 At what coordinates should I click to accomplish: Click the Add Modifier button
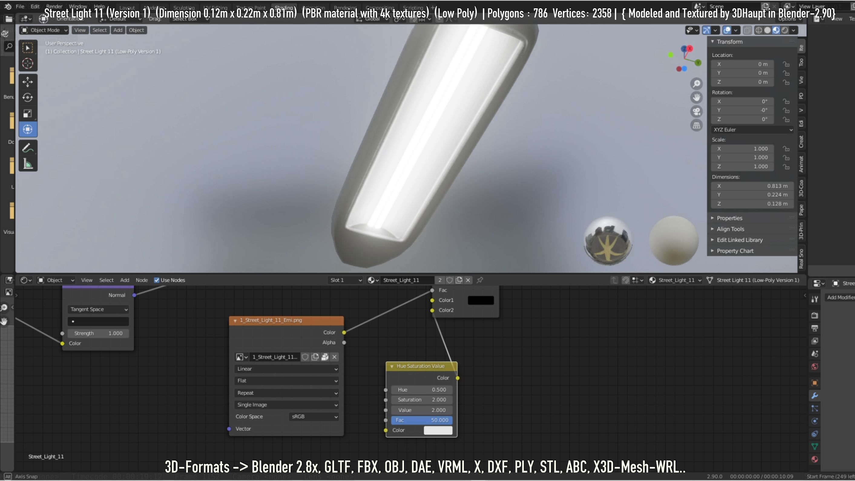840,298
